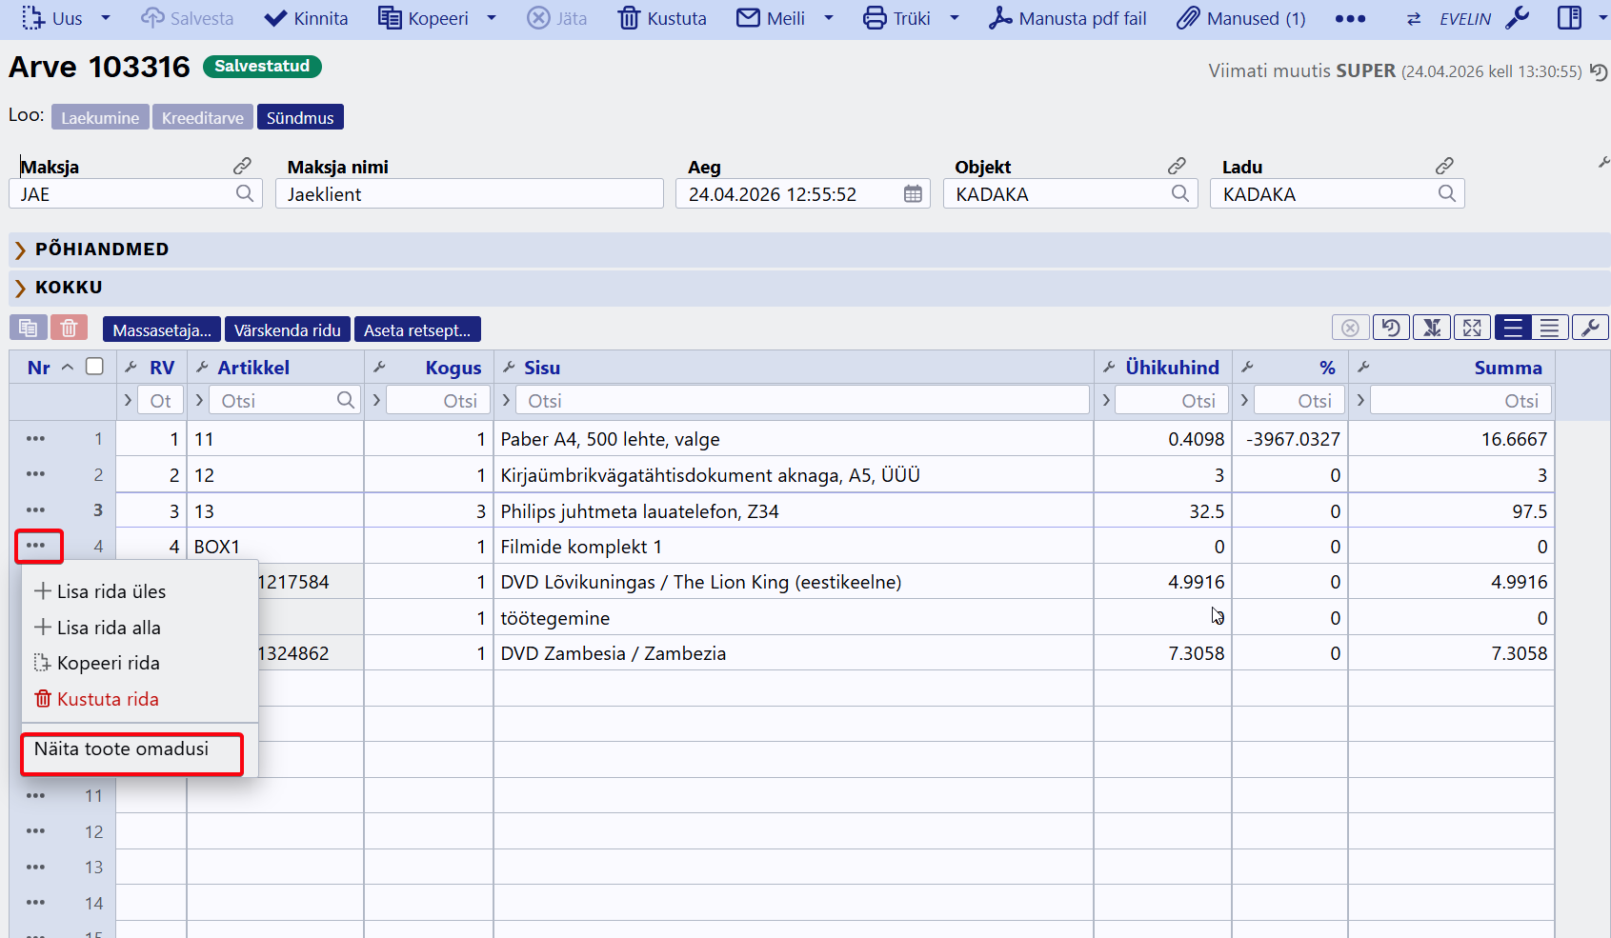The image size is (1611, 938).
Task: Open the table settings wrench icon
Action: [x=1590, y=329]
